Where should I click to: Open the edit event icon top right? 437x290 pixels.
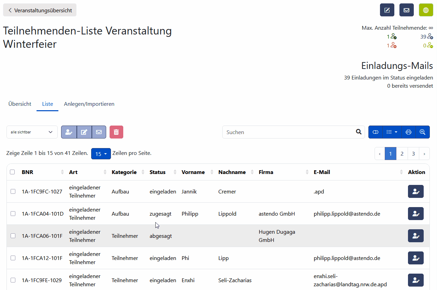click(x=387, y=10)
